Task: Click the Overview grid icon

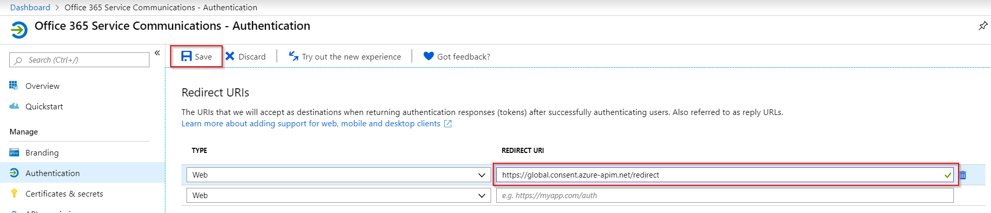Action: pos(14,85)
